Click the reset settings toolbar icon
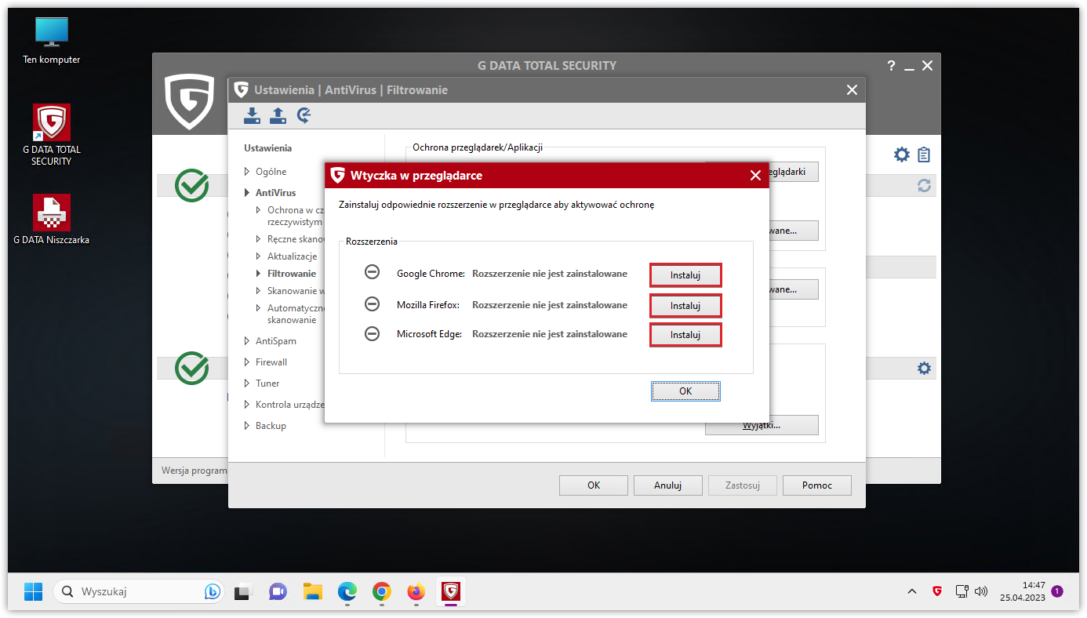This screenshot has height=618, width=1087. [x=304, y=116]
